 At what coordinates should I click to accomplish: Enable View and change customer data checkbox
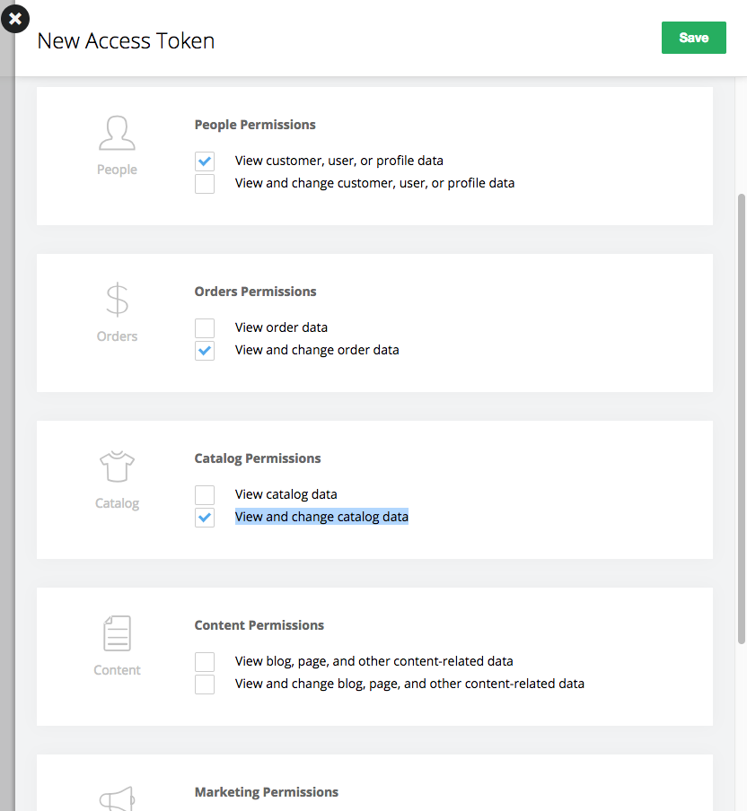(x=205, y=184)
